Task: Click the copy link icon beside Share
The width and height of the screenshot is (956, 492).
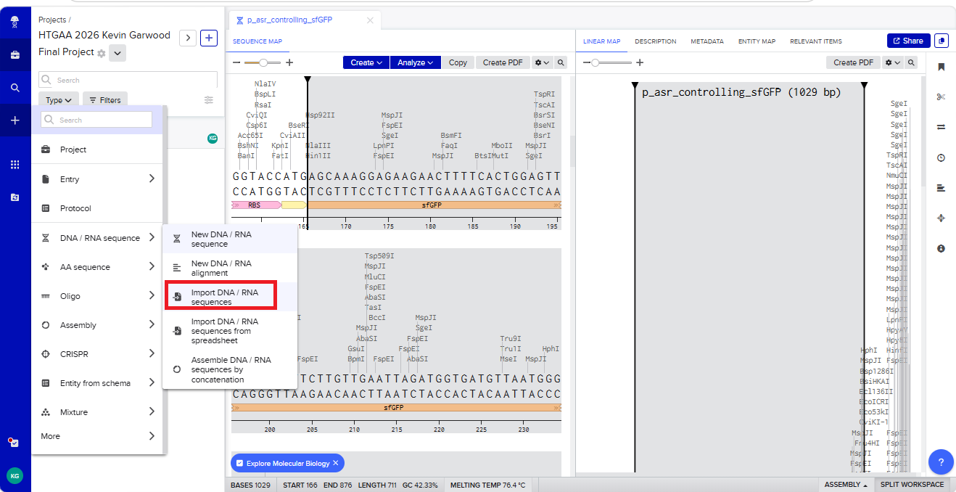Action: coord(941,41)
